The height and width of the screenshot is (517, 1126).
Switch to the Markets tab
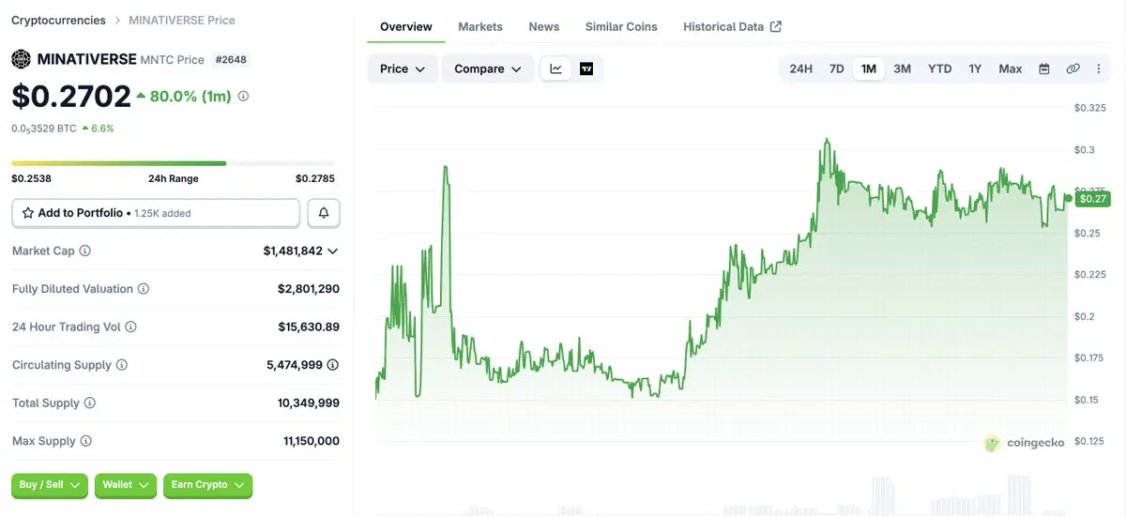[x=480, y=26]
